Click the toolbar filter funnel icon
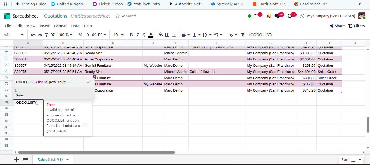Viewport: 370px width, 165px height. pos(243,35)
